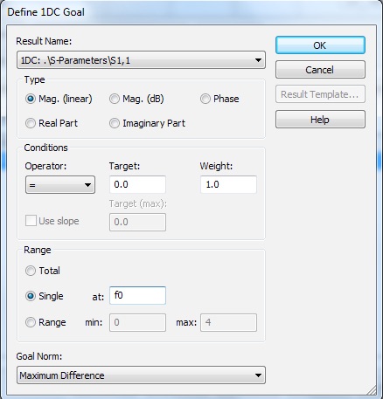Click the Cancel button

click(320, 70)
